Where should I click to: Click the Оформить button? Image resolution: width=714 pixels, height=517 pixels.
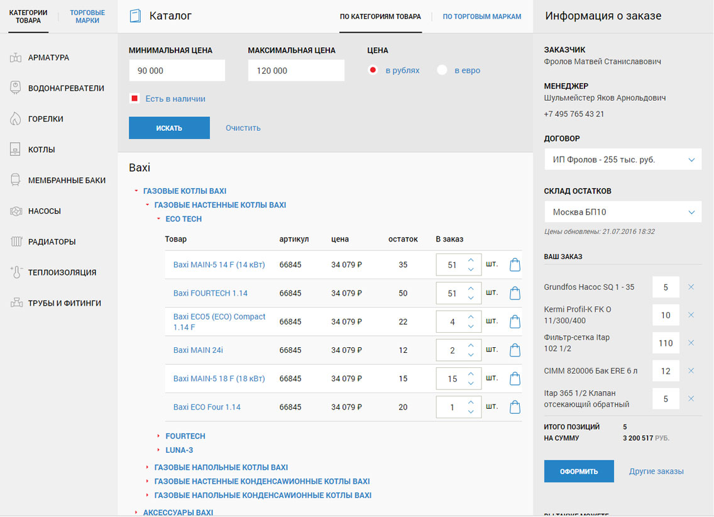579,471
